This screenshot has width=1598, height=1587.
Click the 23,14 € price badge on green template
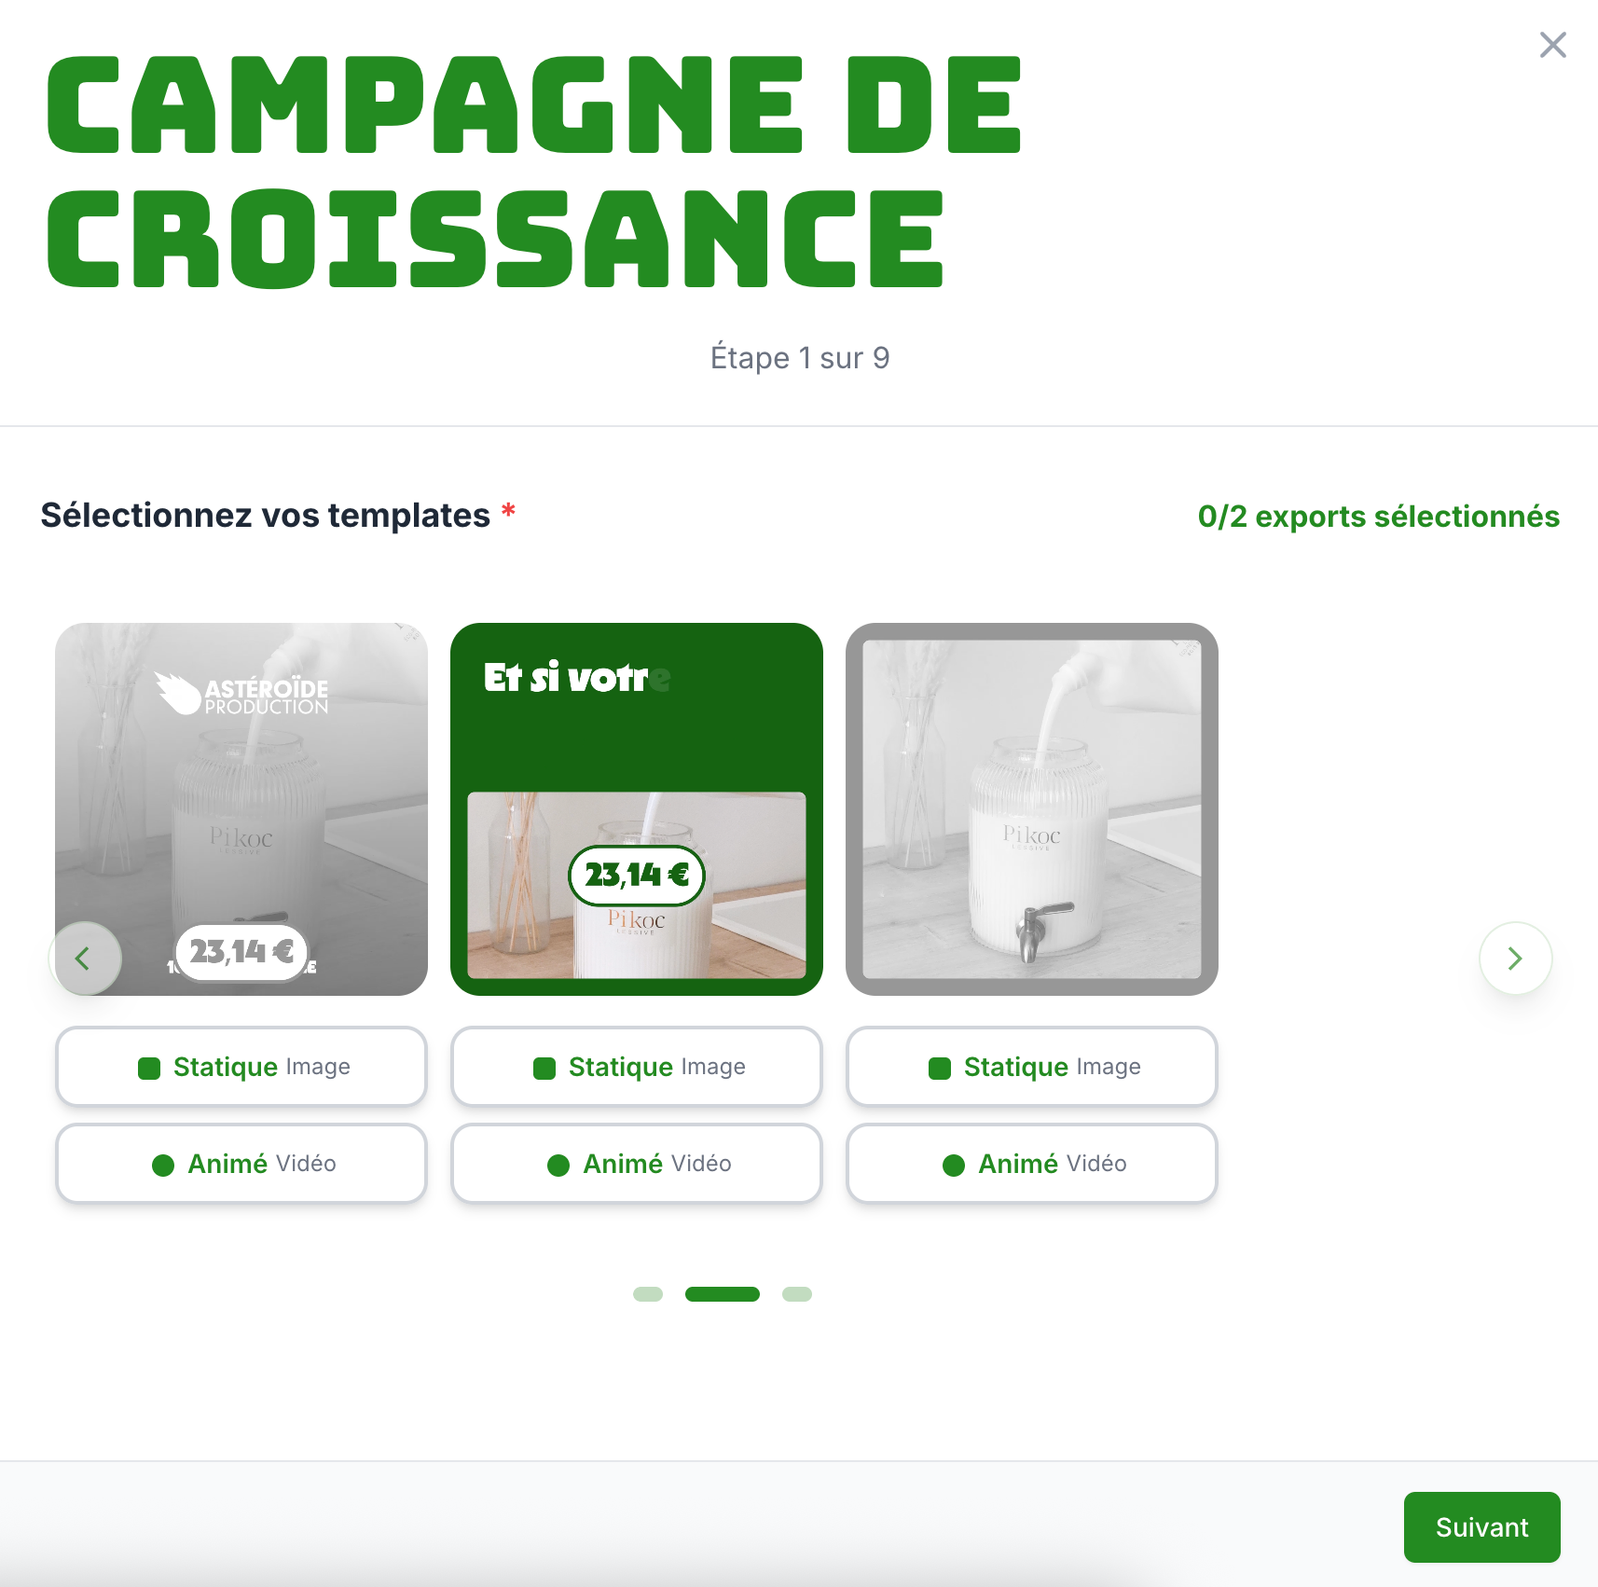pos(637,875)
